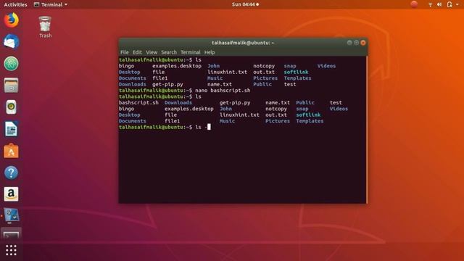Click the Terminal window title bar text

pyautogui.click(x=243, y=43)
